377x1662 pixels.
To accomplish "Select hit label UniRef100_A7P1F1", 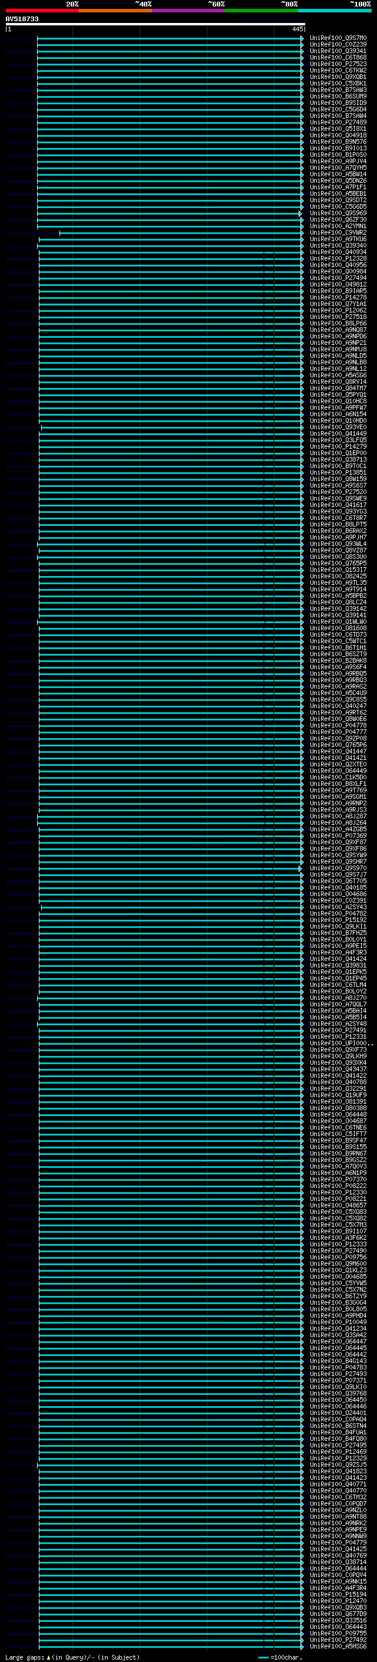I will point(338,187).
